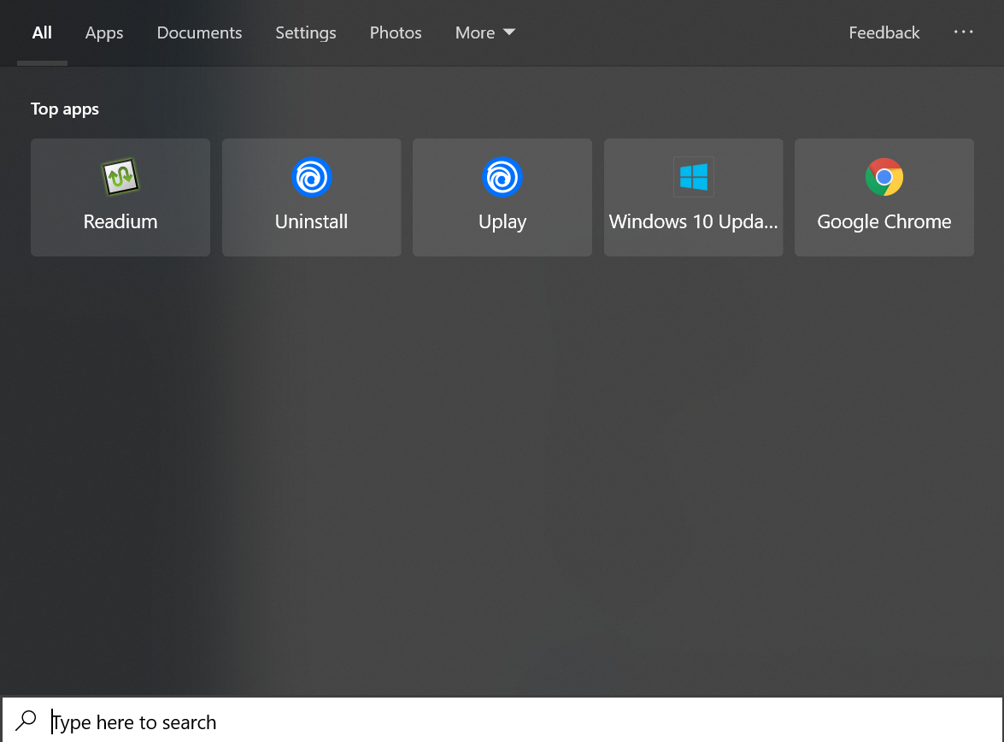Click the Top apps heading
The image size is (1004, 742).
click(x=65, y=109)
